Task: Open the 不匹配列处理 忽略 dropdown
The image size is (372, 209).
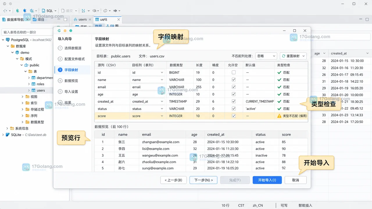Action: 266,56
